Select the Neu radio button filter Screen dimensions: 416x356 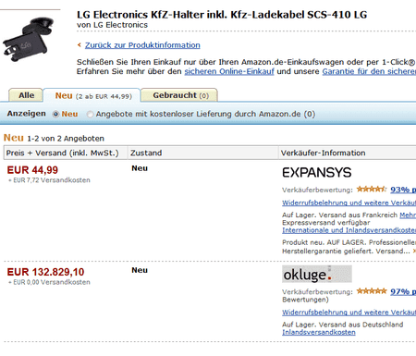[55, 115]
